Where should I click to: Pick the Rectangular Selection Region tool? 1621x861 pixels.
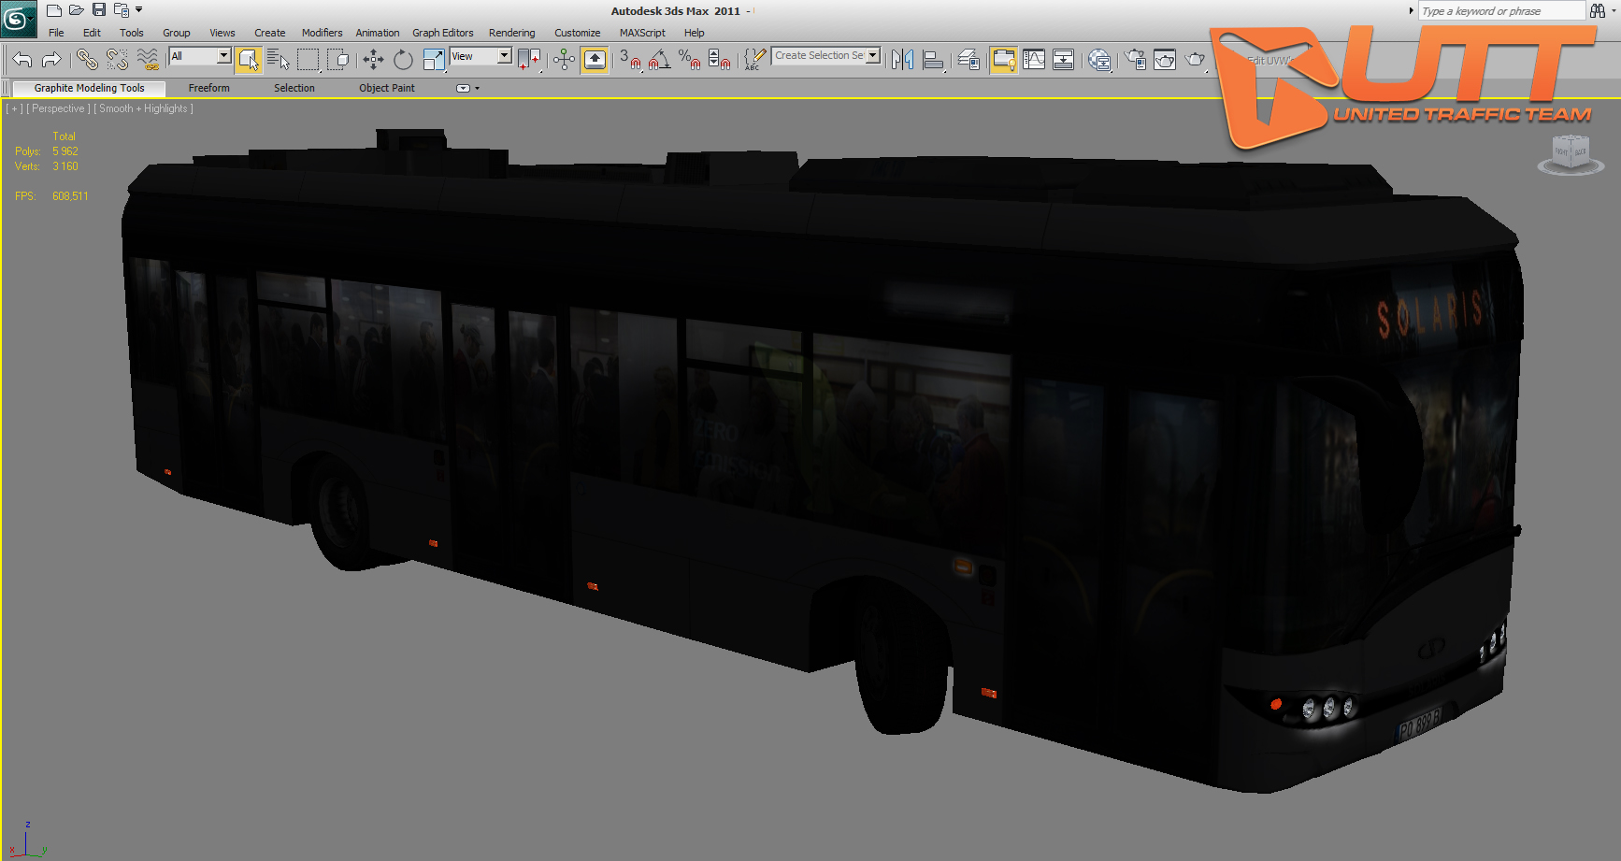click(308, 60)
